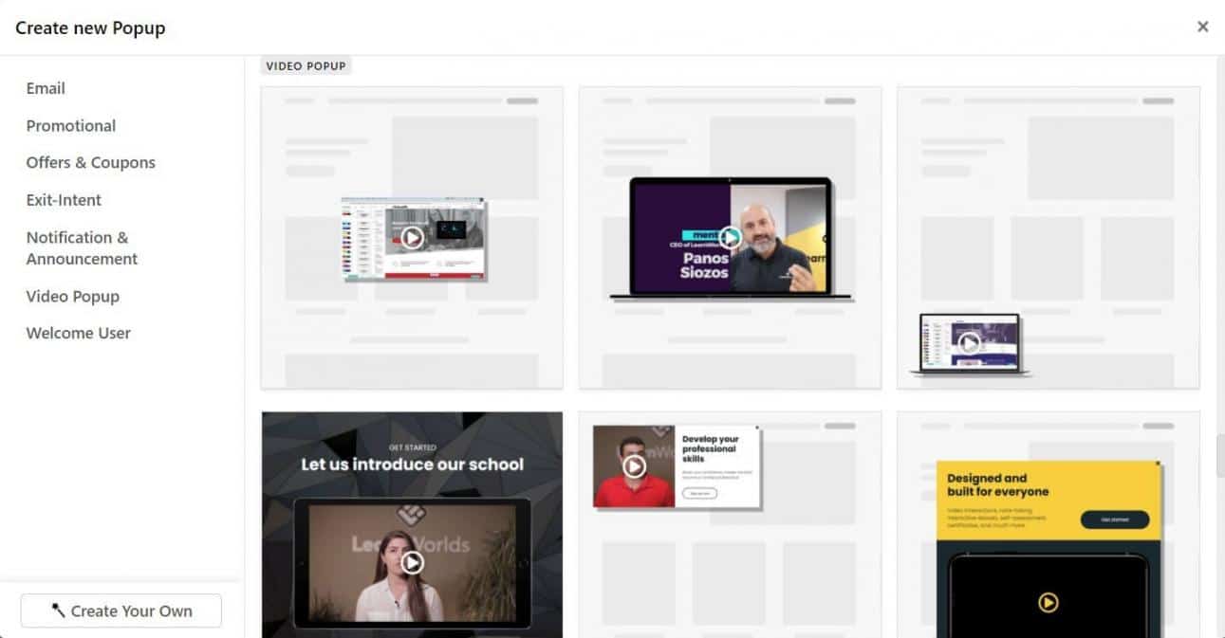This screenshot has width=1225, height=638.
Task: Click play icon on the Panos Siozos video
Action: pyautogui.click(x=730, y=237)
